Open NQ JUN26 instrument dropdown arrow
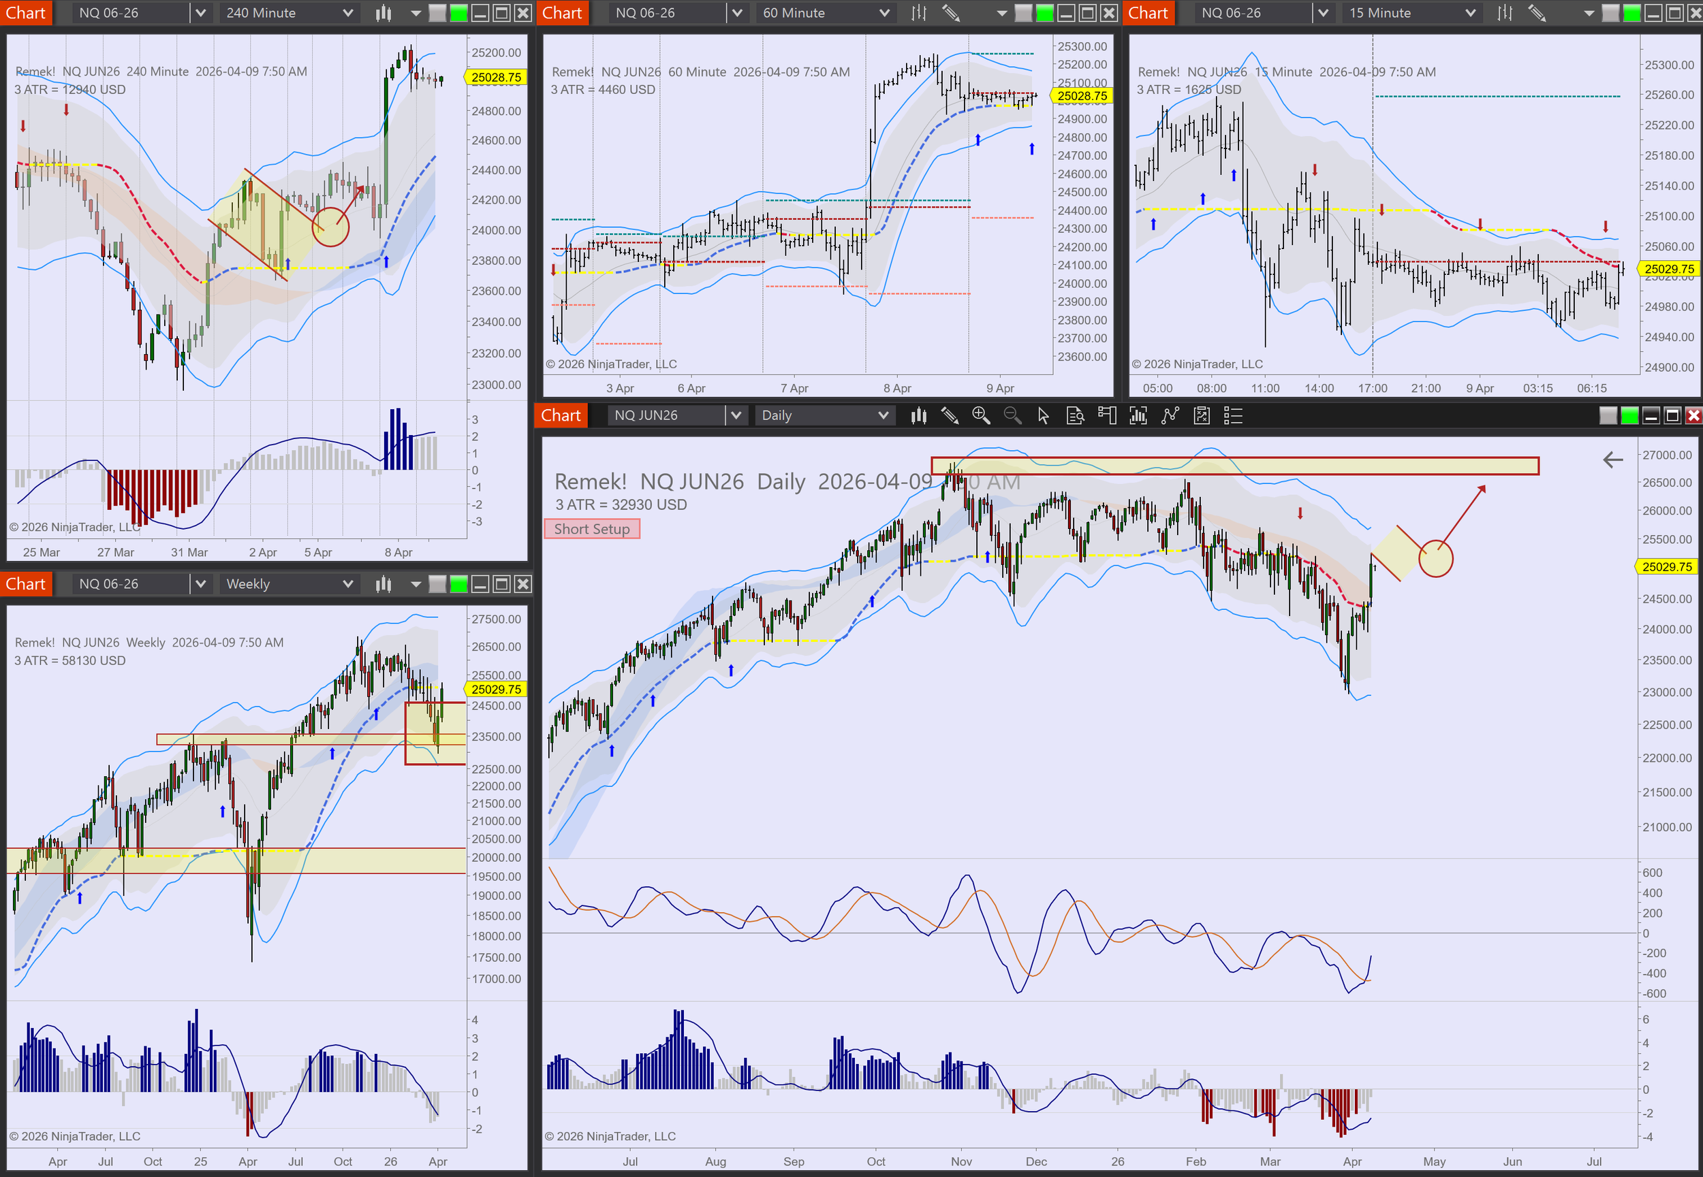This screenshot has width=1703, height=1177. [x=735, y=416]
